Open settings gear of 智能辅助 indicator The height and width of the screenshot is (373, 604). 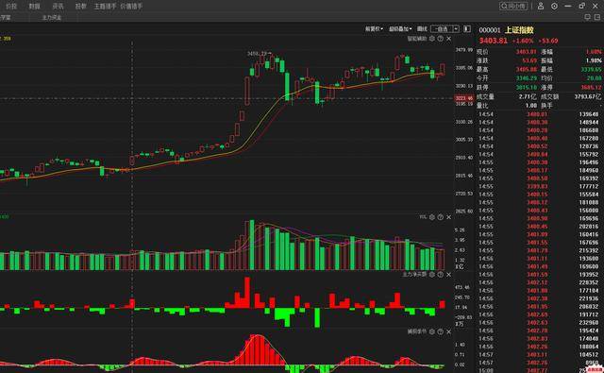click(x=432, y=39)
